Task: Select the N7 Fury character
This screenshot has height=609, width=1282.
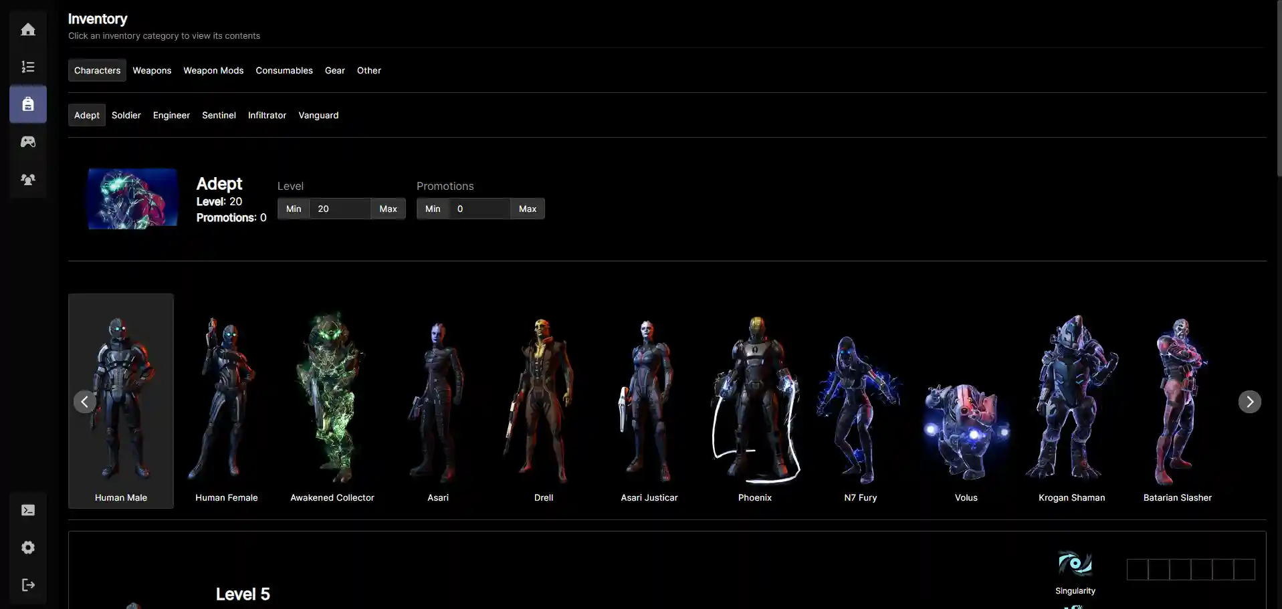Action: [x=860, y=401]
